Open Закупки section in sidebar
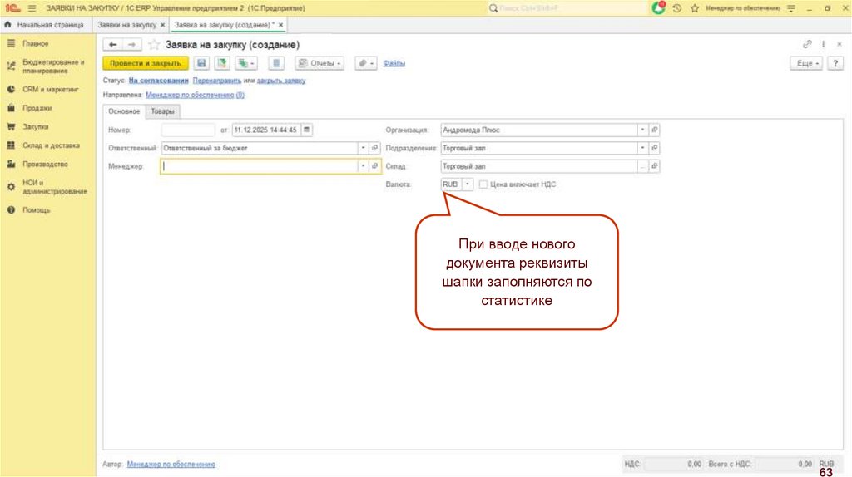Screen dimensions: 852x477 (35, 127)
